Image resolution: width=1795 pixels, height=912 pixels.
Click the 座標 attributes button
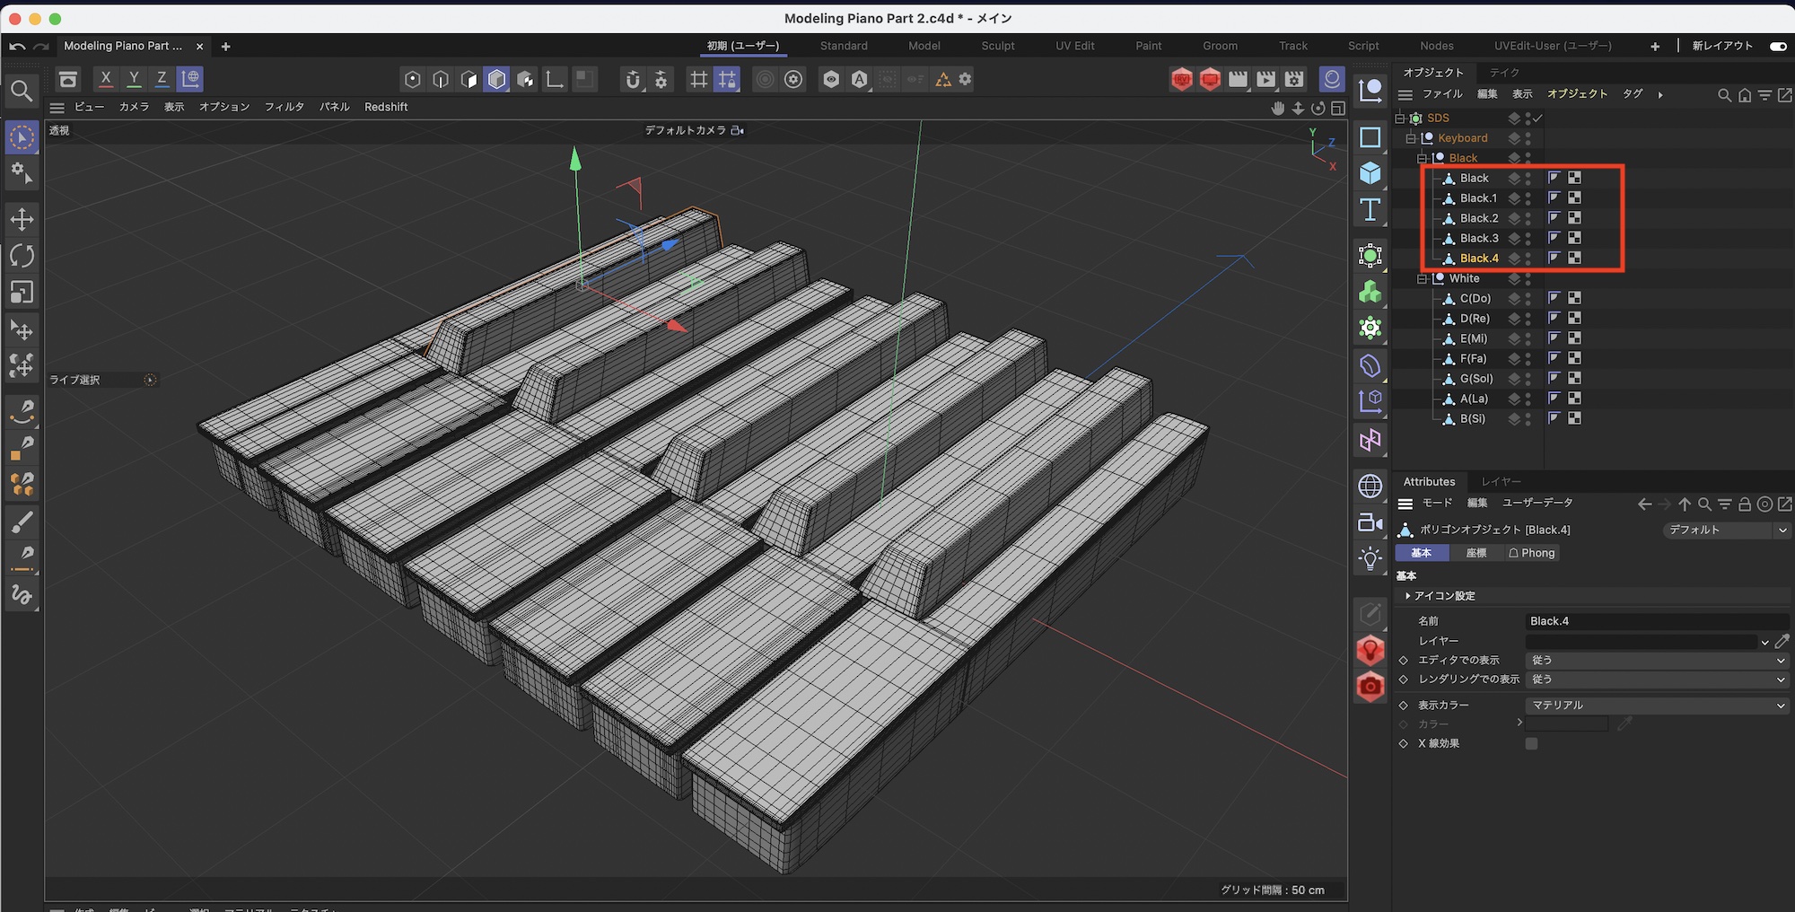pos(1475,553)
